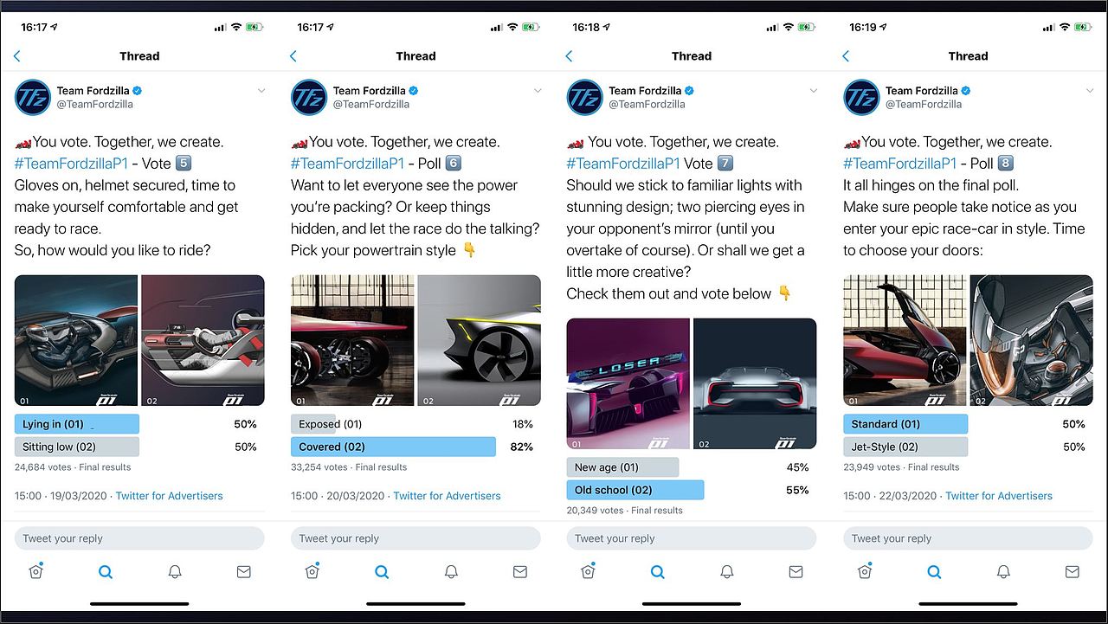Open home tab in the Poll 8 screen
The width and height of the screenshot is (1108, 624).
coord(864,571)
